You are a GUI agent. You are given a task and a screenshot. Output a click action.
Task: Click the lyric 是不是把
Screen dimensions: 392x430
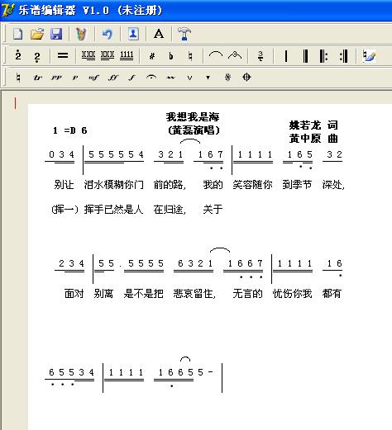(x=143, y=294)
